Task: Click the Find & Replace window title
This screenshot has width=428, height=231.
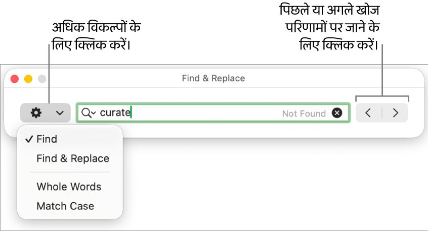Action: pyautogui.click(x=213, y=78)
